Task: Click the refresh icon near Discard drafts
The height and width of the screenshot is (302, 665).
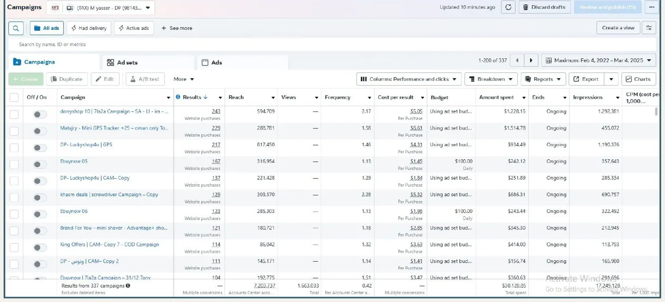Action: pos(508,7)
